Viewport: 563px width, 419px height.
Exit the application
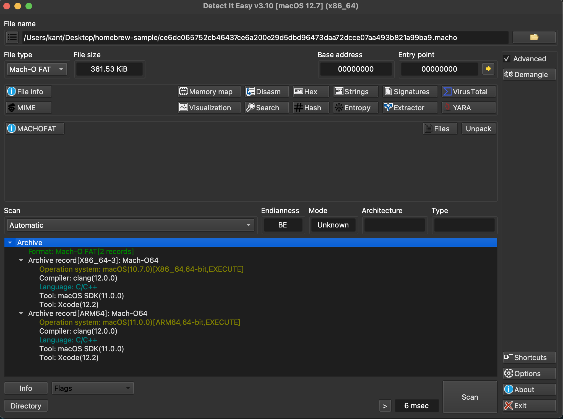(x=529, y=405)
